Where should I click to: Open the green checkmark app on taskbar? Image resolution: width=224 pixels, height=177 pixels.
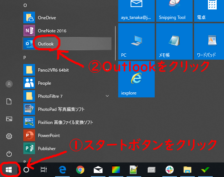click(205, 170)
